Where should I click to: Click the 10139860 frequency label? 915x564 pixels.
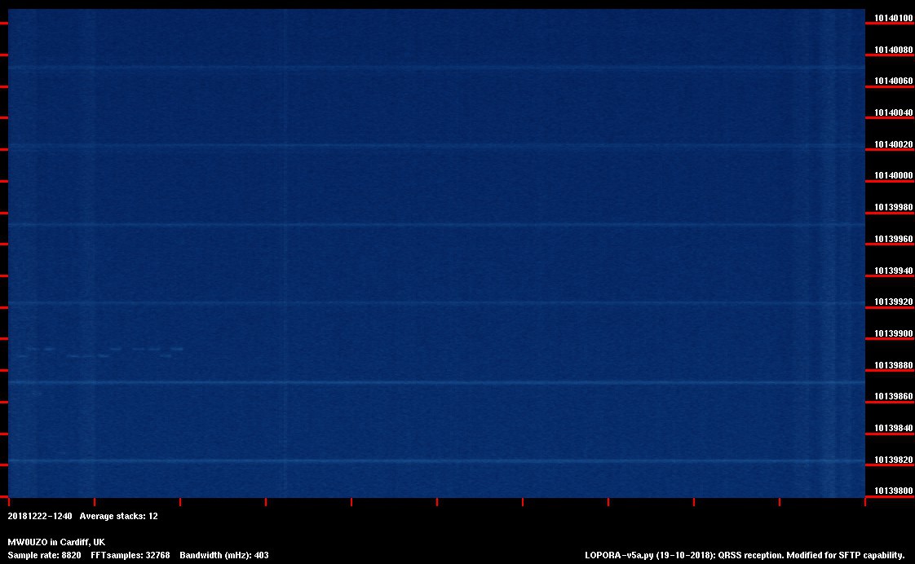[x=893, y=397]
